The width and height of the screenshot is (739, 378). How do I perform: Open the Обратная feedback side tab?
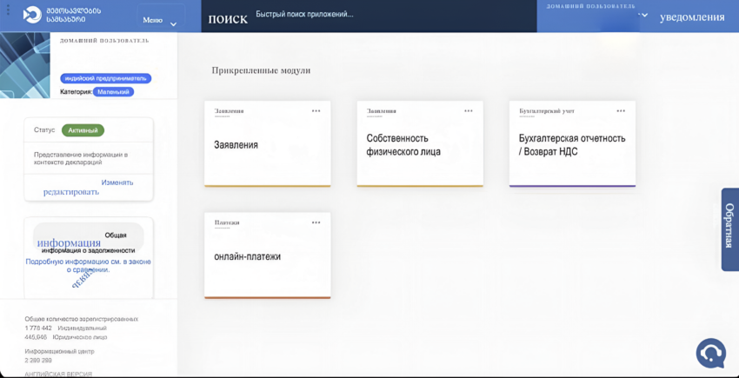tap(729, 229)
